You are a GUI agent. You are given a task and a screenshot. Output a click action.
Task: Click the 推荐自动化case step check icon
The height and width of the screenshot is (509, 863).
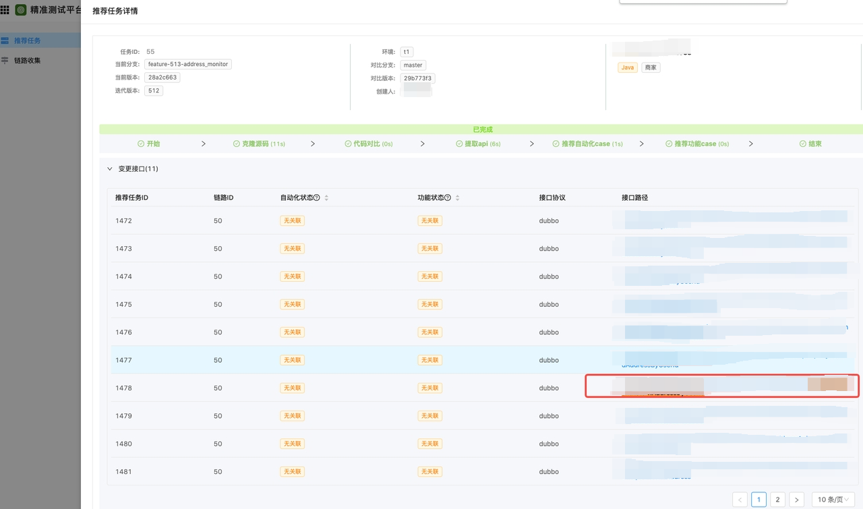click(x=556, y=144)
